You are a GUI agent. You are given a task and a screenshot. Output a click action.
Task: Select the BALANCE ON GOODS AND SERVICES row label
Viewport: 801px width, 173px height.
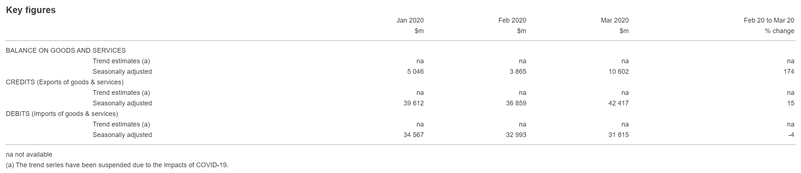66,51
